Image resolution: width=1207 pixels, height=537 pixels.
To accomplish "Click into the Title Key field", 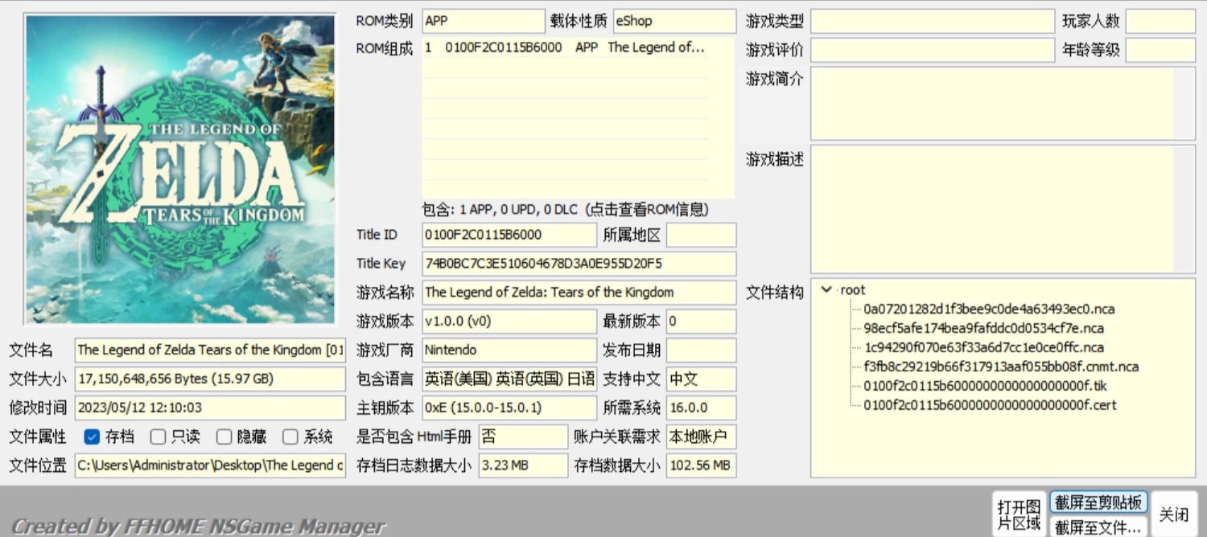I will click(x=579, y=264).
